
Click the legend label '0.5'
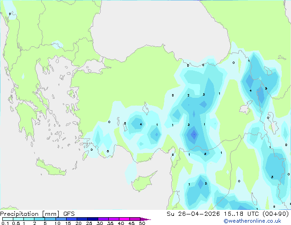[16, 223]
